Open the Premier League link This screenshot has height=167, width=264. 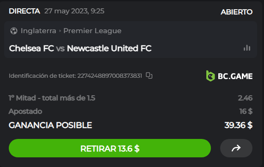[92, 31]
